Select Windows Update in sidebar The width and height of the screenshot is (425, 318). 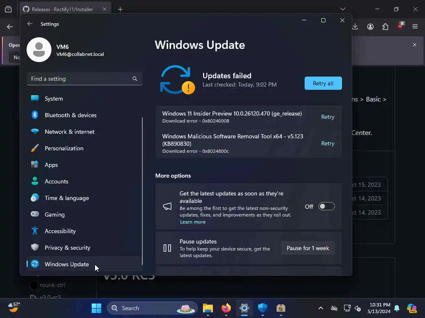pos(85,264)
